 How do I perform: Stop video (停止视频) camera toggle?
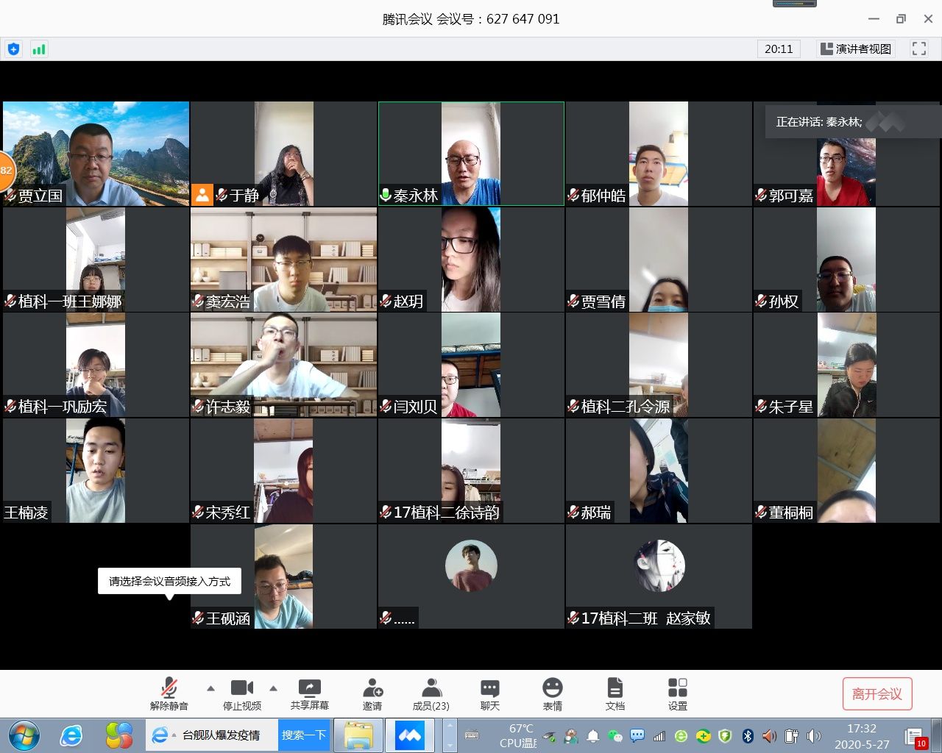242,693
